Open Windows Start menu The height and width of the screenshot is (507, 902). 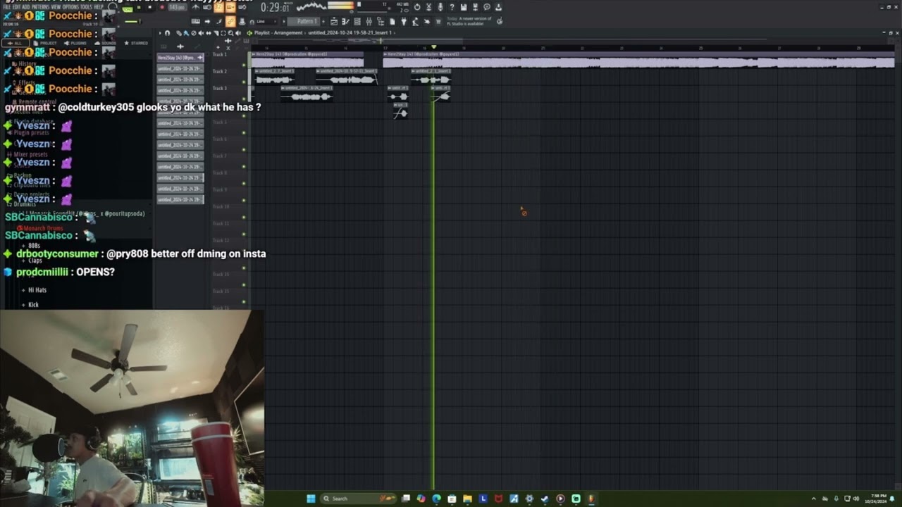tap(311, 499)
